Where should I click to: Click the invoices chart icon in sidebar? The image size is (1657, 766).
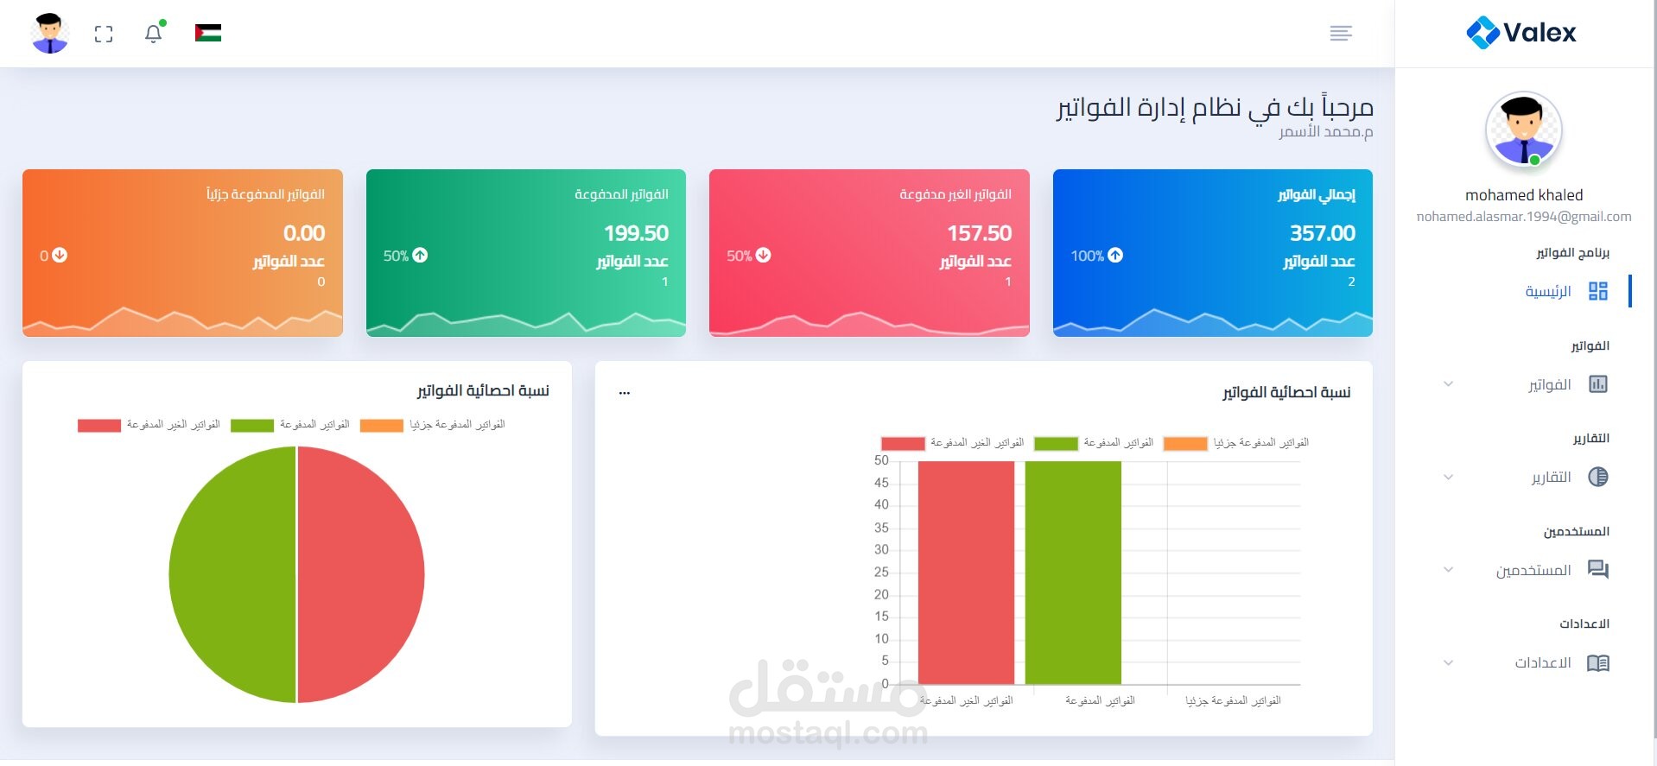pyautogui.click(x=1598, y=384)
